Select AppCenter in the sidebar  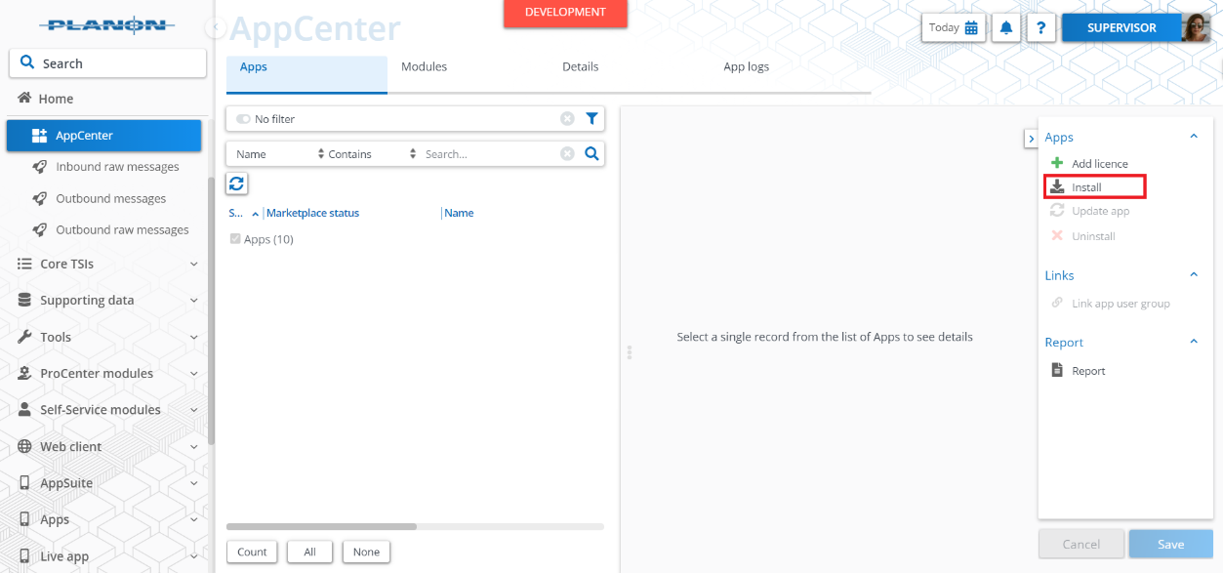coord(103,136)
